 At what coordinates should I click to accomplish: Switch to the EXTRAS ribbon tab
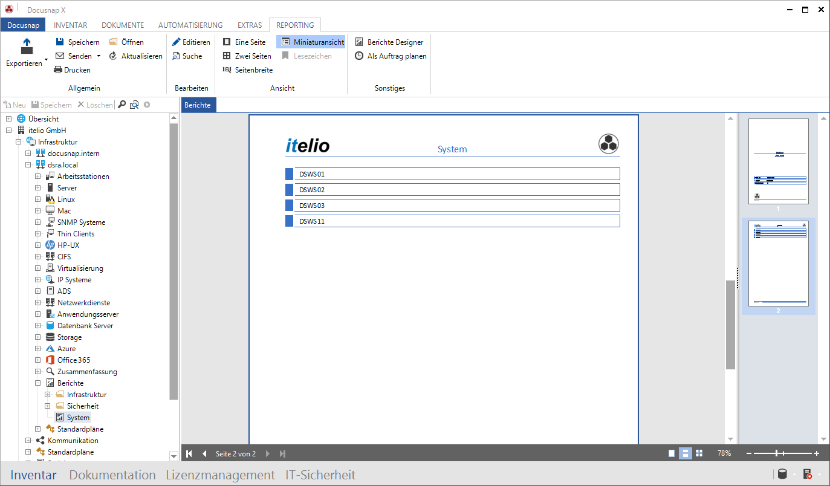pyautogui.click(x=250, y=25)
